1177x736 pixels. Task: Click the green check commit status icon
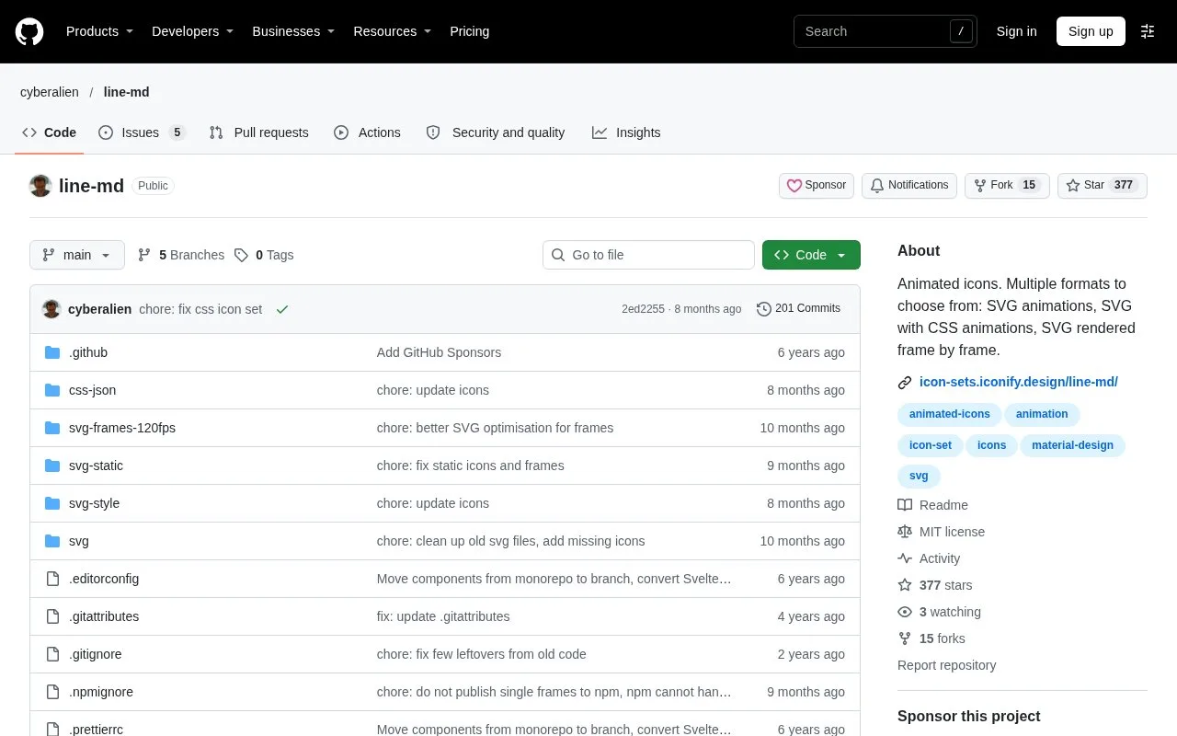282,309
